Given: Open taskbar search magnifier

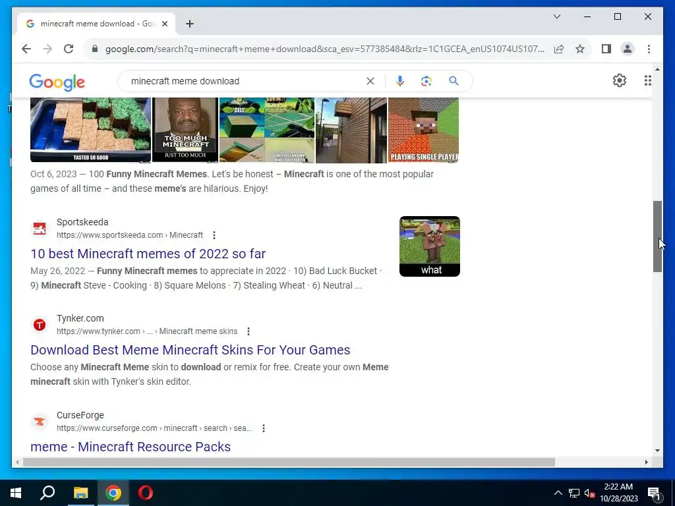Looking at the screenshot, I should tap(47, 493).
